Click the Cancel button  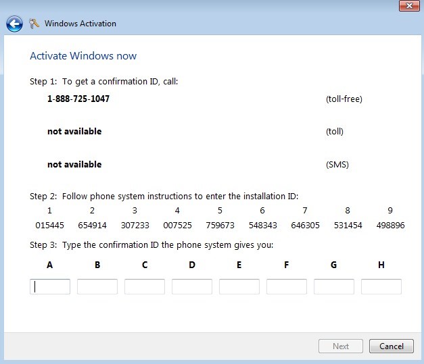click(x=392, y=346)
